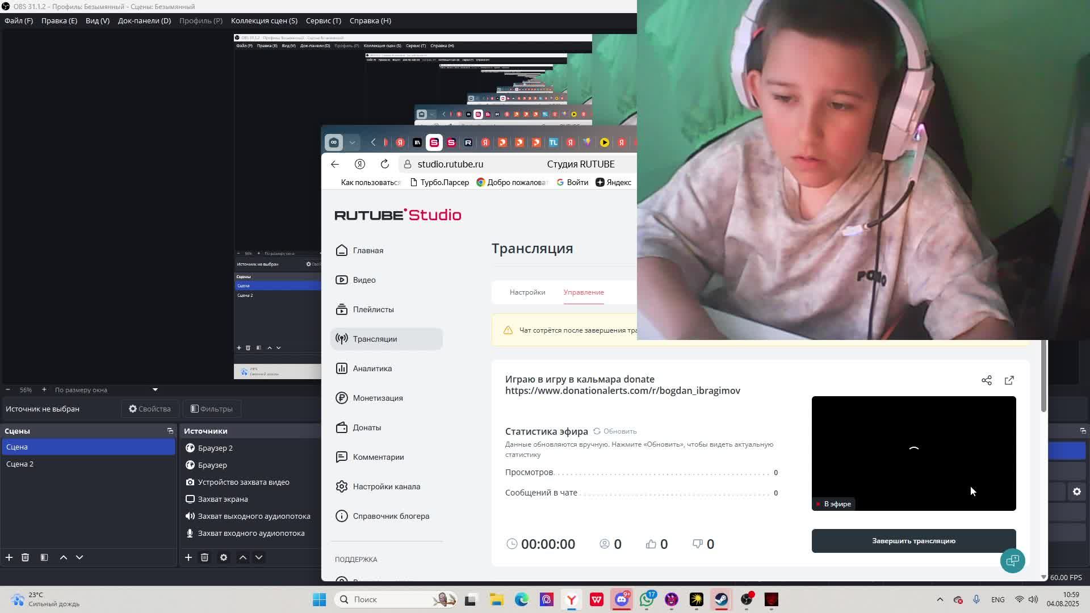Click the share icon on broadcast card
Viewport: 1090px width, 613px height.
tap(987, 380)
